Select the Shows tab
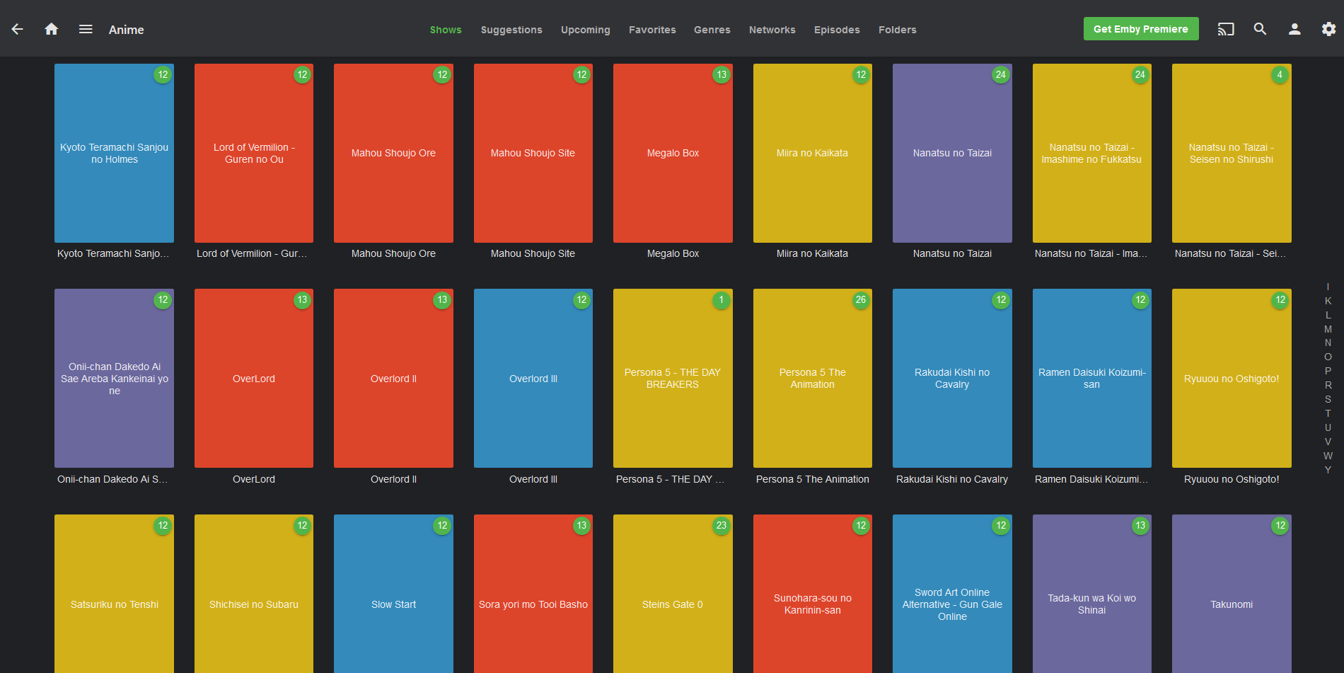This screenshot has height=673, width=1344. pos(446,30)
